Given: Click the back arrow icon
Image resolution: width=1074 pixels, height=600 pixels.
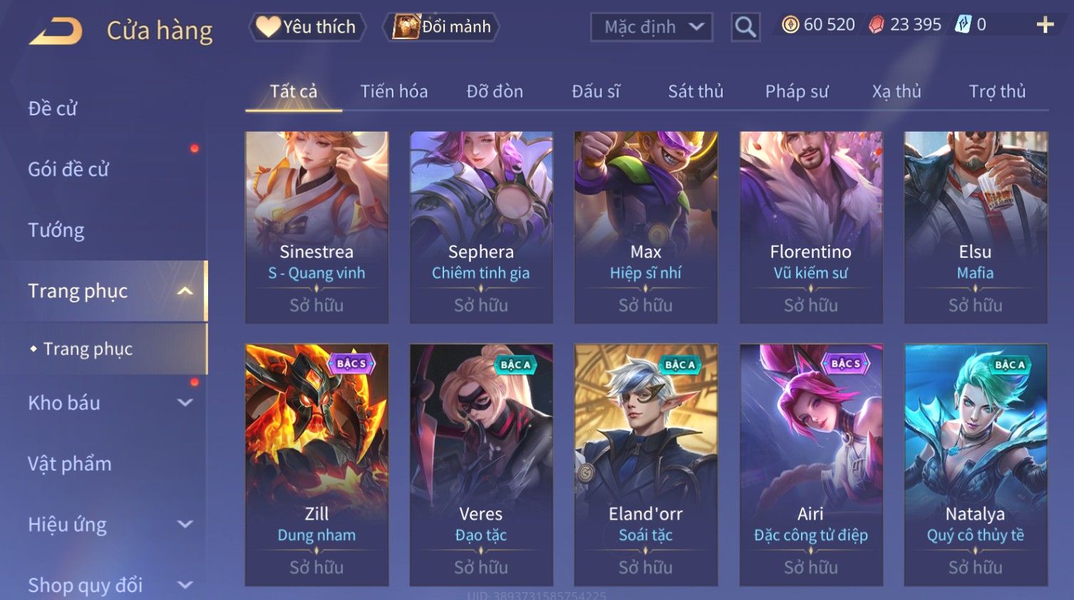Looking at the screenshot, I should coord(56,31).
